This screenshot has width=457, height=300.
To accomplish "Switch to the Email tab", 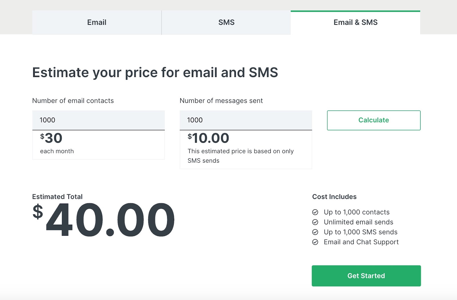I will 97,23.
